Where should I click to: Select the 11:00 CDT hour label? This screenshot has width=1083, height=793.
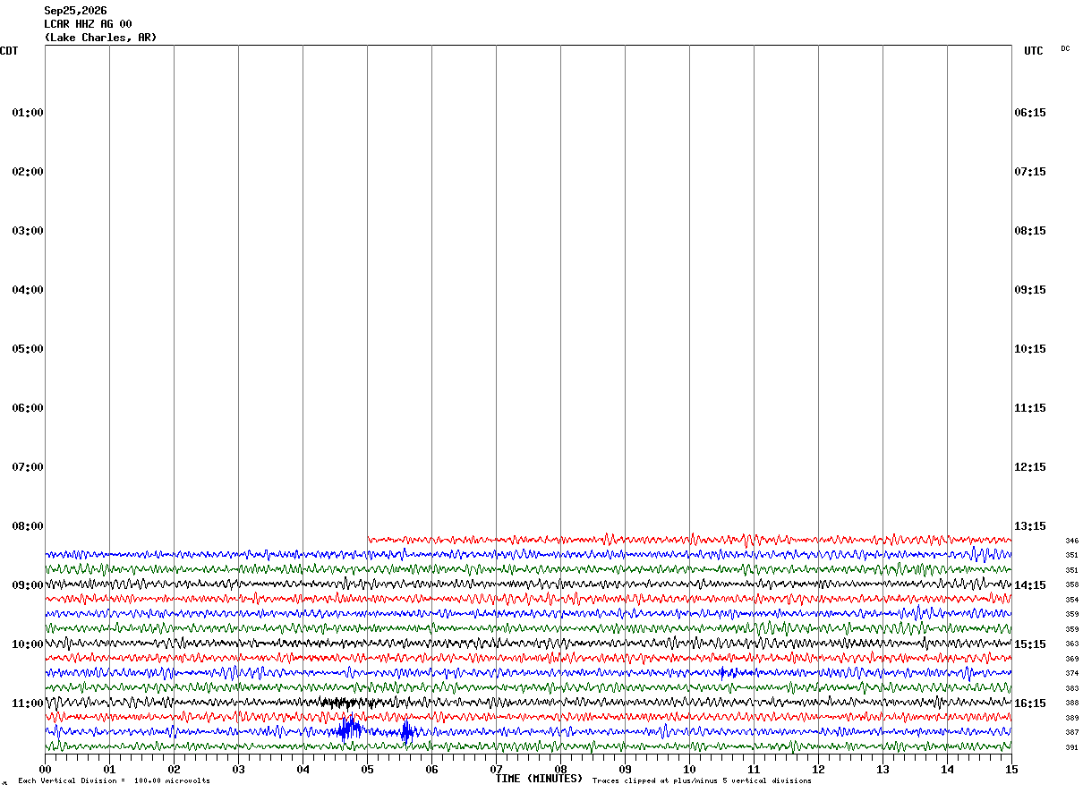click(x=28, y=703)
